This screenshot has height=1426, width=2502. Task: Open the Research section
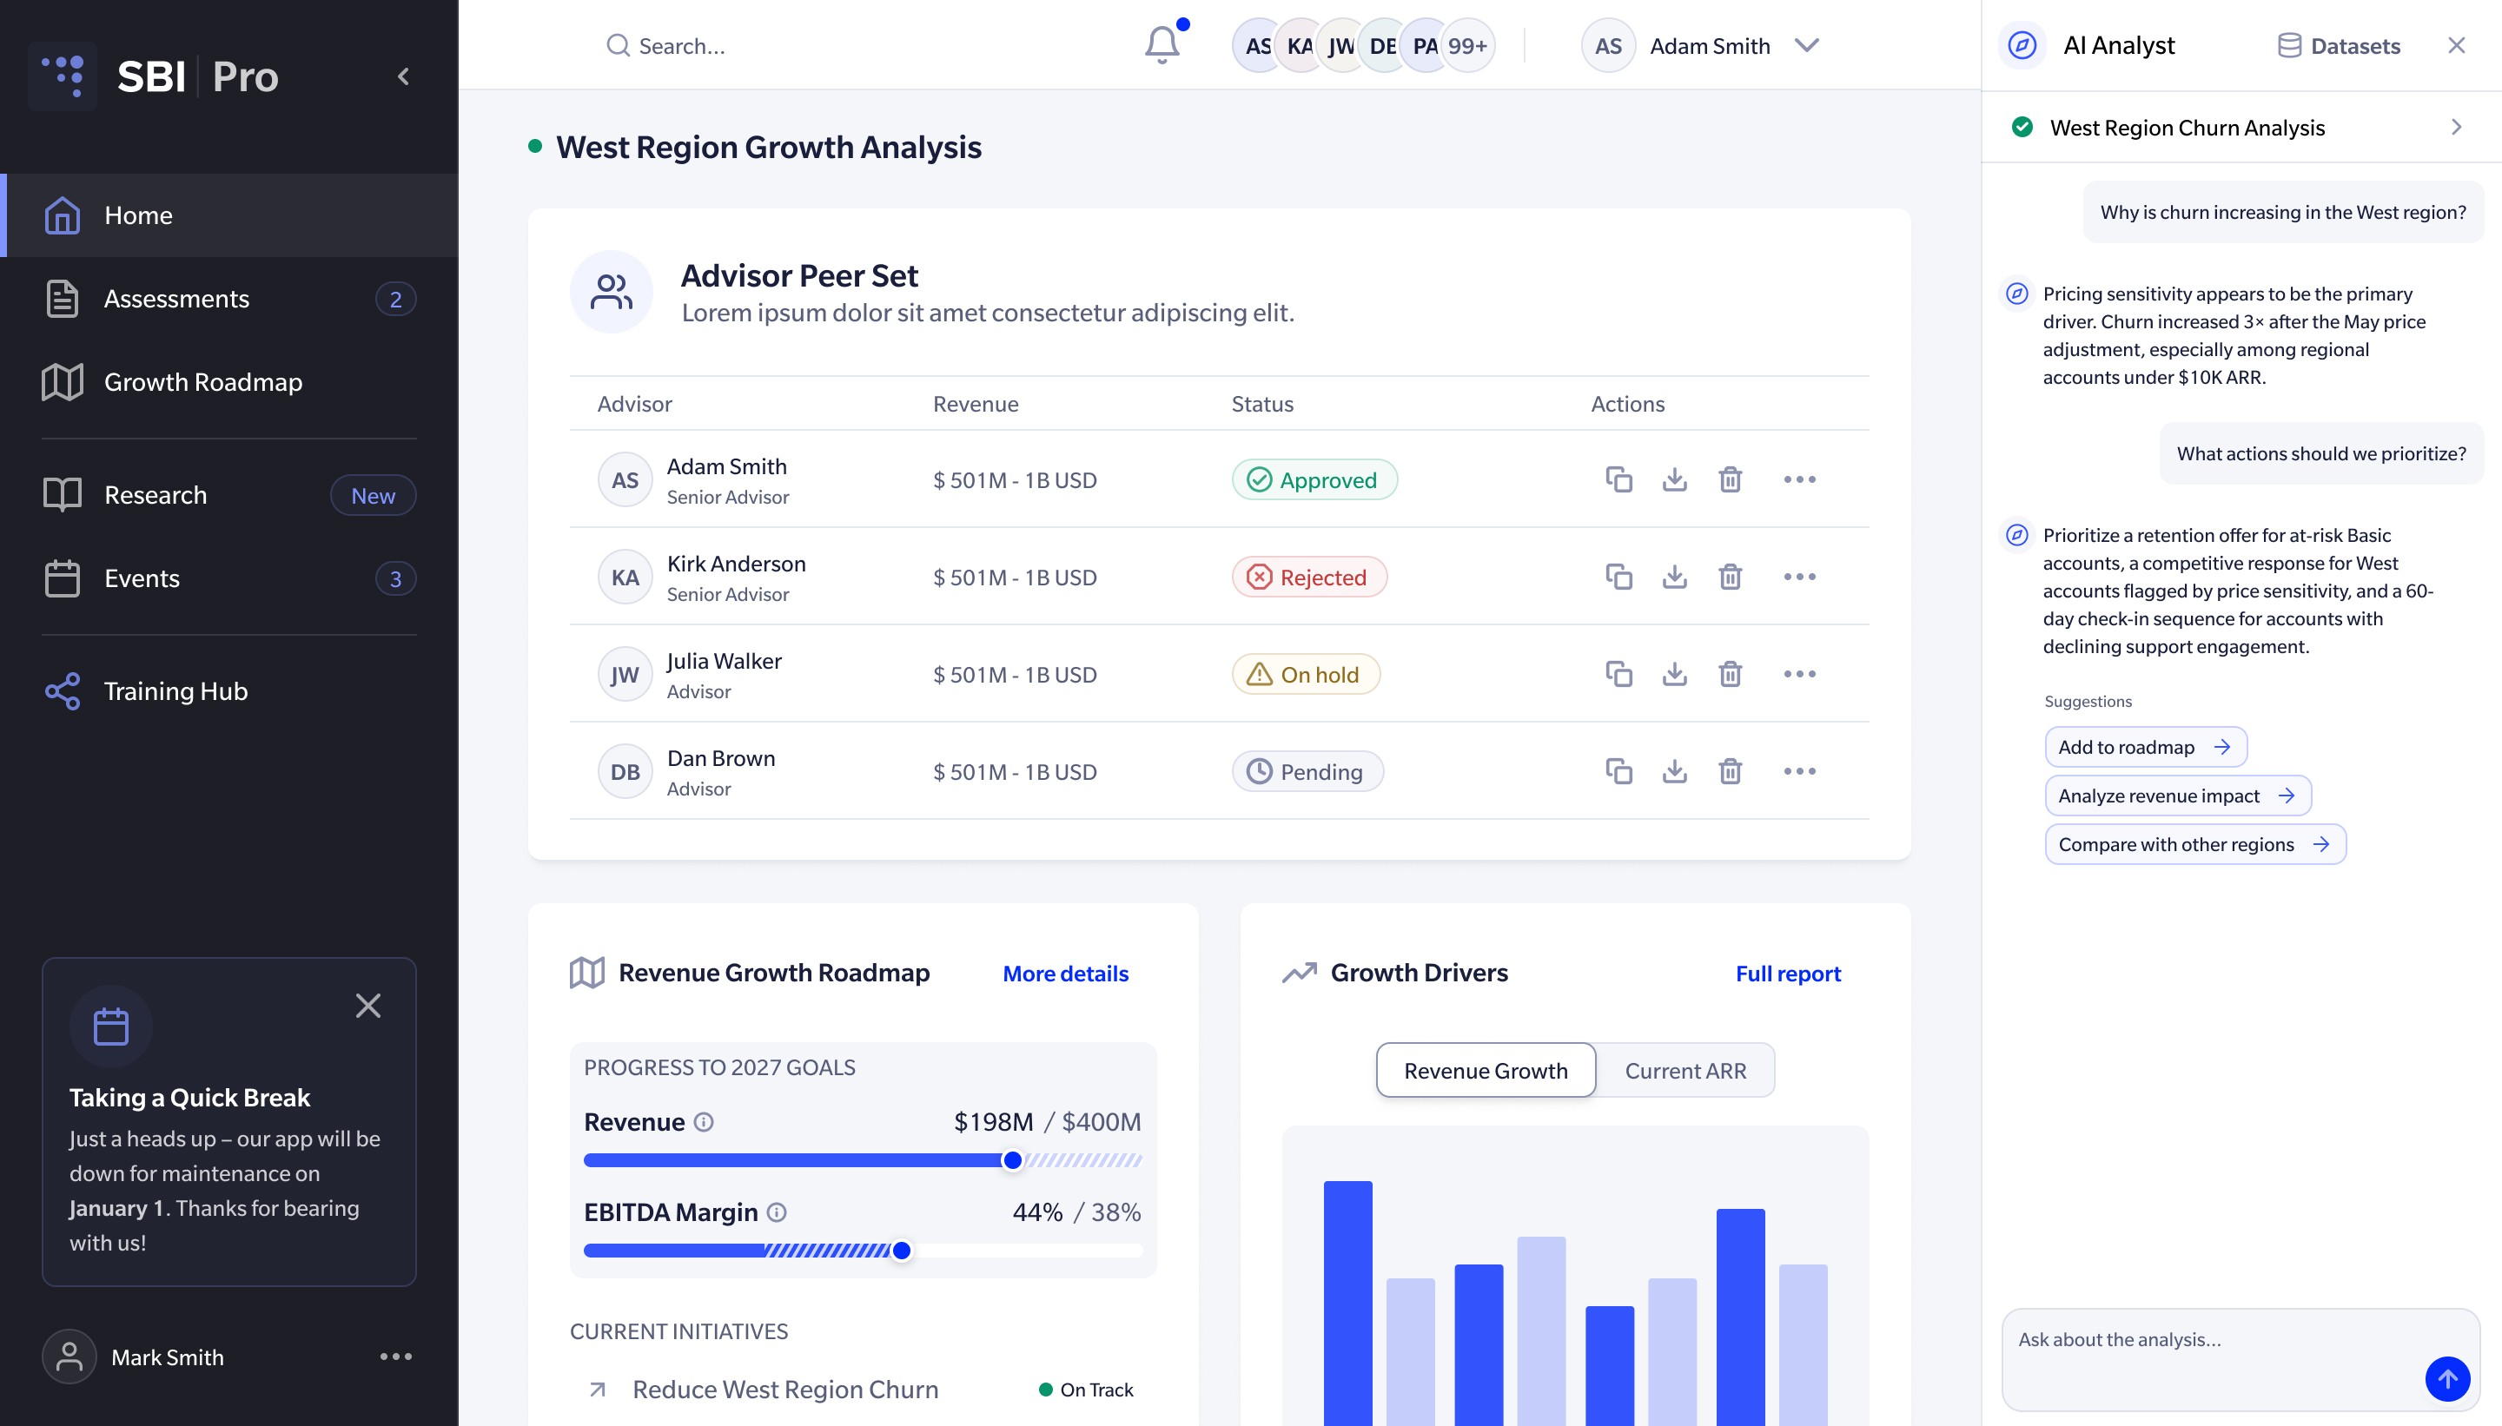[x=229, y=495]
